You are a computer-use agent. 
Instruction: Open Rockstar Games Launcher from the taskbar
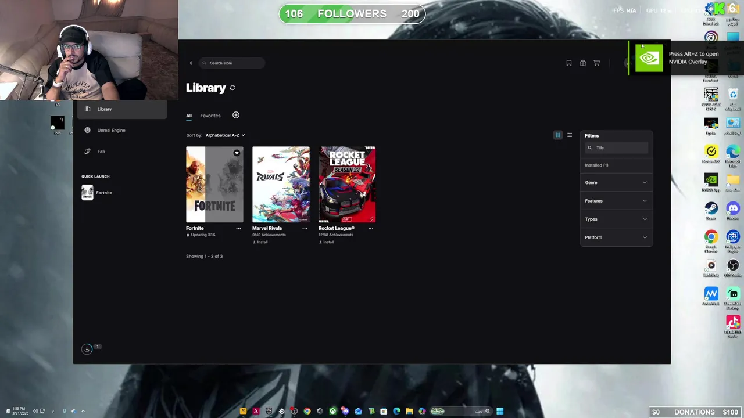(x=243, y=411)
